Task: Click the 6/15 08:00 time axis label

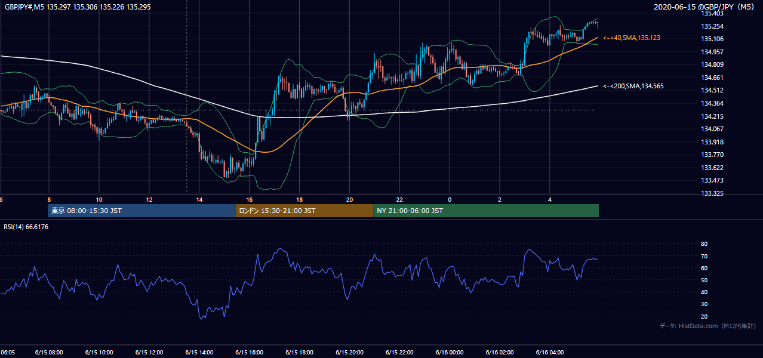Action: pyautogui.click(x=49, y=353)
